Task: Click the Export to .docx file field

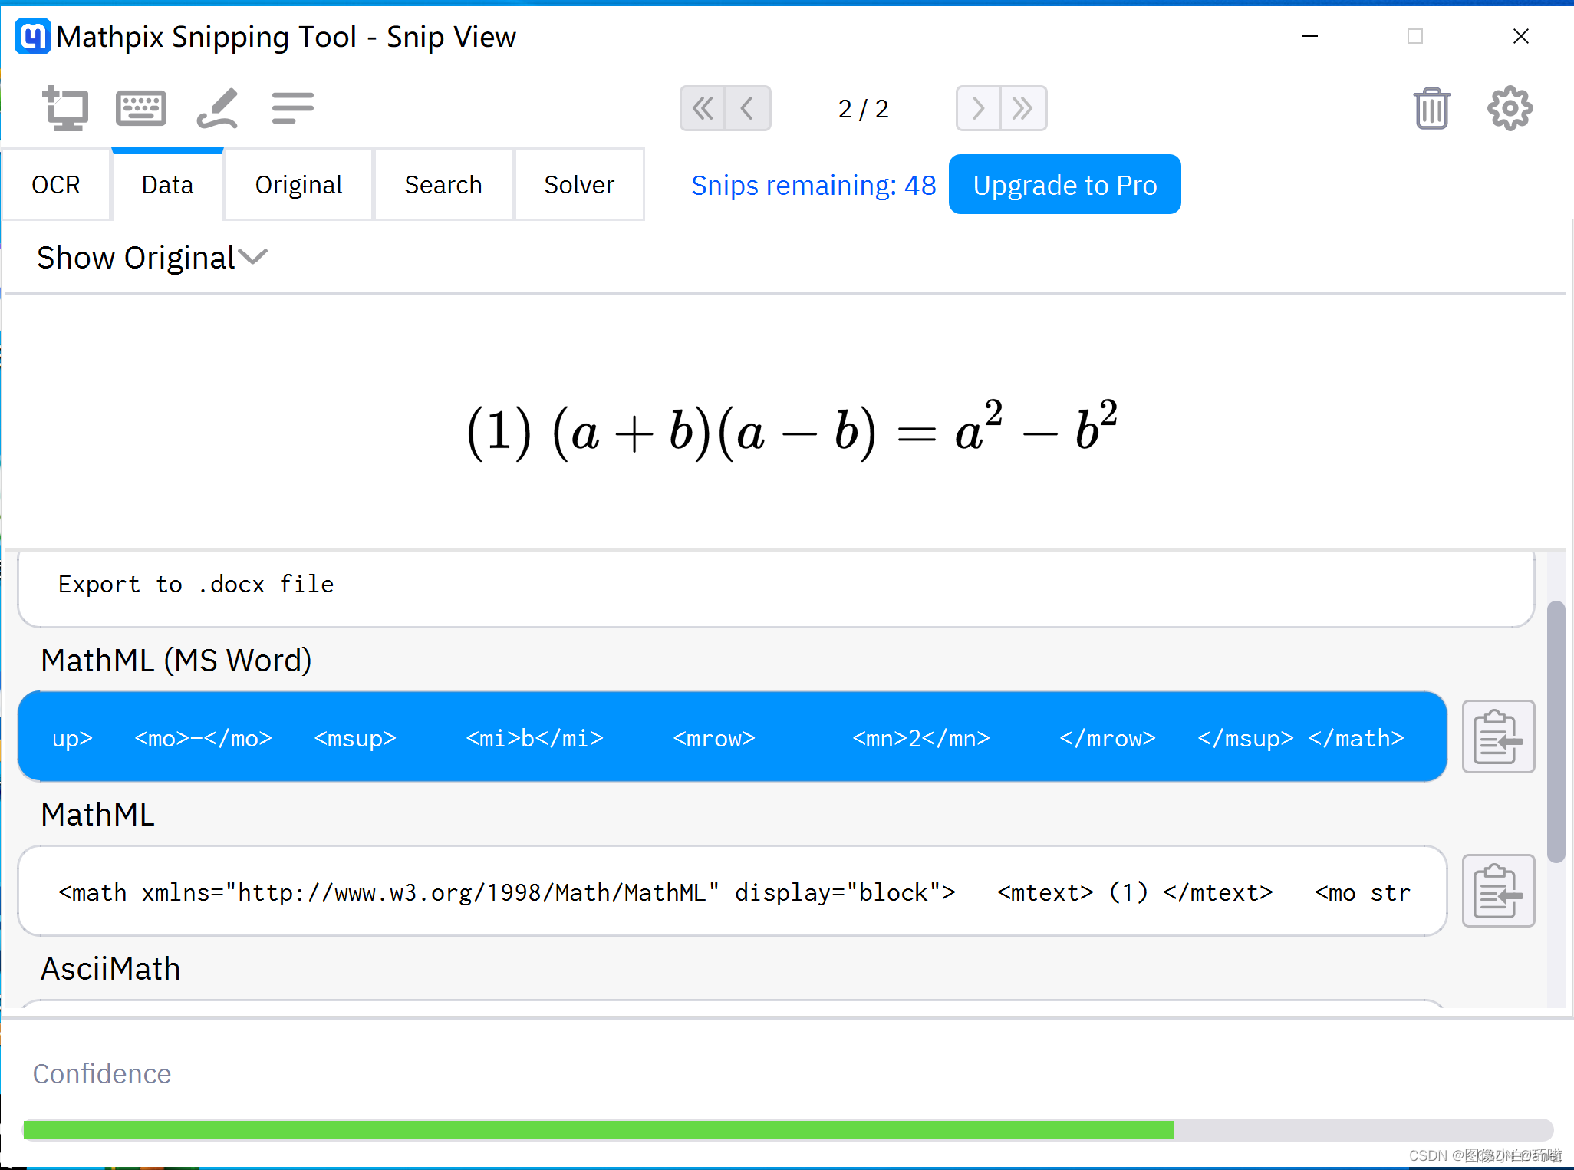Action: coord(775,585)
